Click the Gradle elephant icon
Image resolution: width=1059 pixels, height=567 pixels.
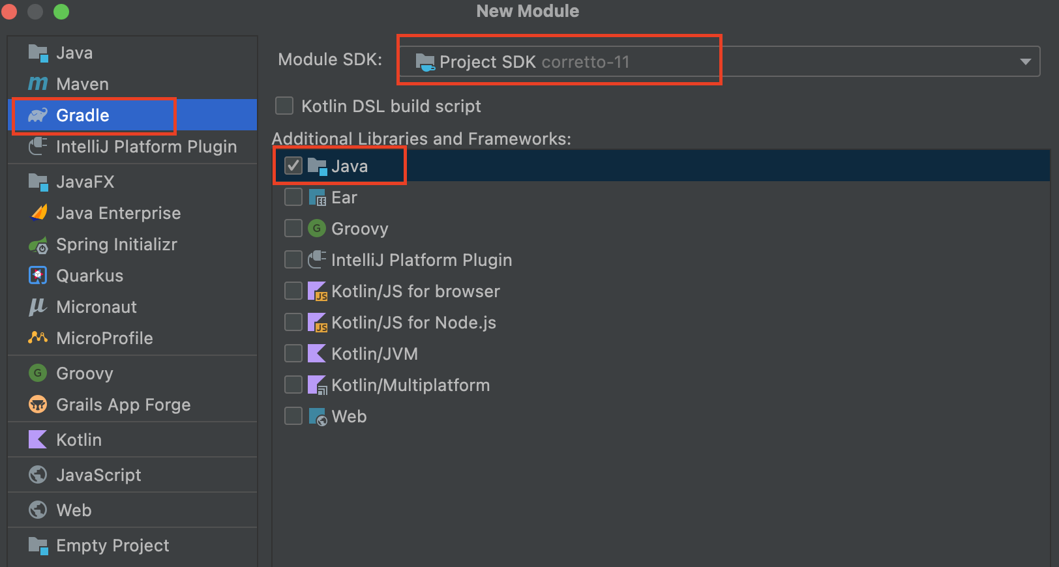point(38,115)
